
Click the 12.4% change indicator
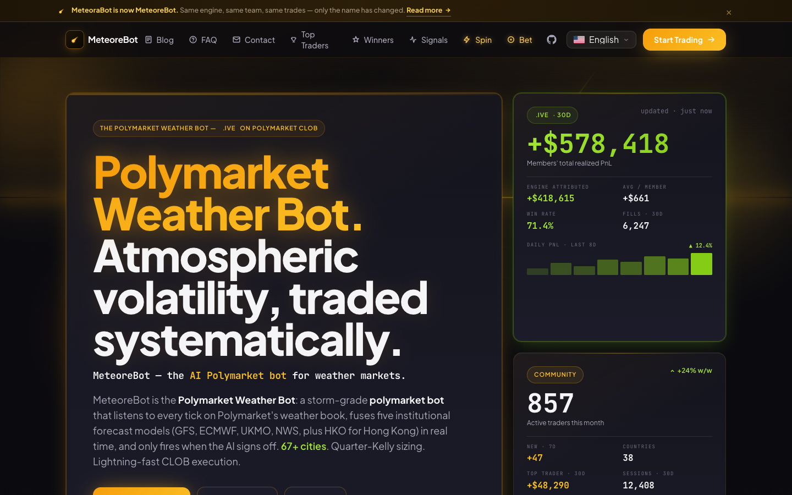coord(700,245)
